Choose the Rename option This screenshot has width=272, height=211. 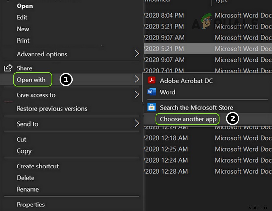coord(28,189)
